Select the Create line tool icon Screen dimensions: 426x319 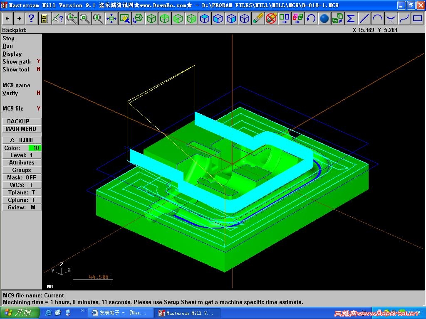(364, 18)
